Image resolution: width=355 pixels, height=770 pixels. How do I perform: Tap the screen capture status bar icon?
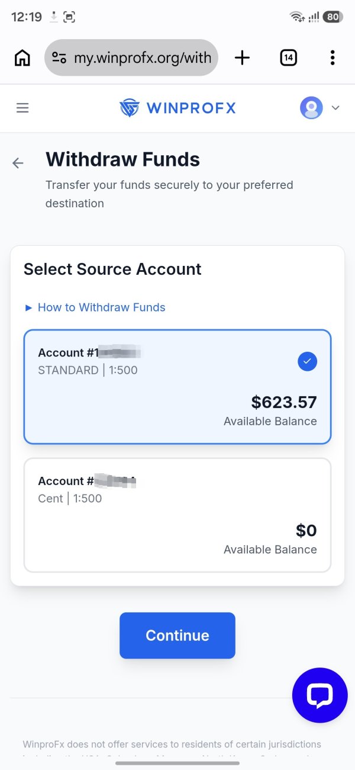tap(70, 17)
